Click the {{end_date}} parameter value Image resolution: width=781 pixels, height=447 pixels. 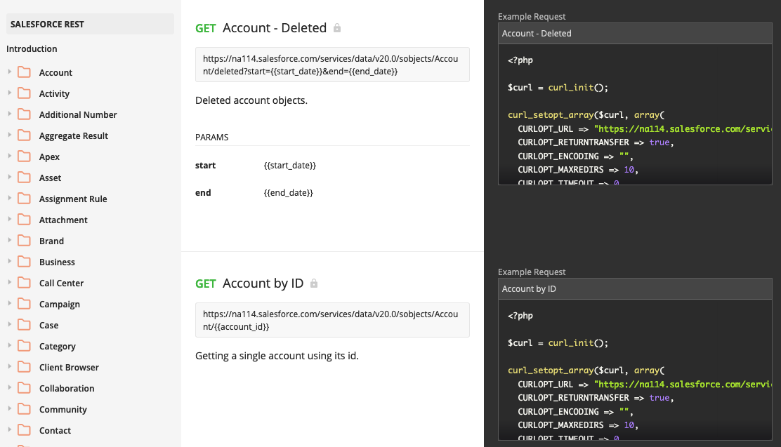click(x=289, y=193)
